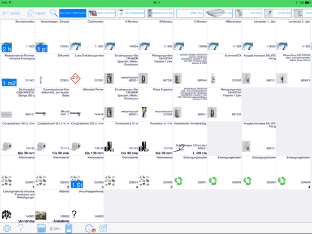Tap the Schimmel-EX spray bottle icon
This screenshot has height=234, width=312.
(213, 78)
